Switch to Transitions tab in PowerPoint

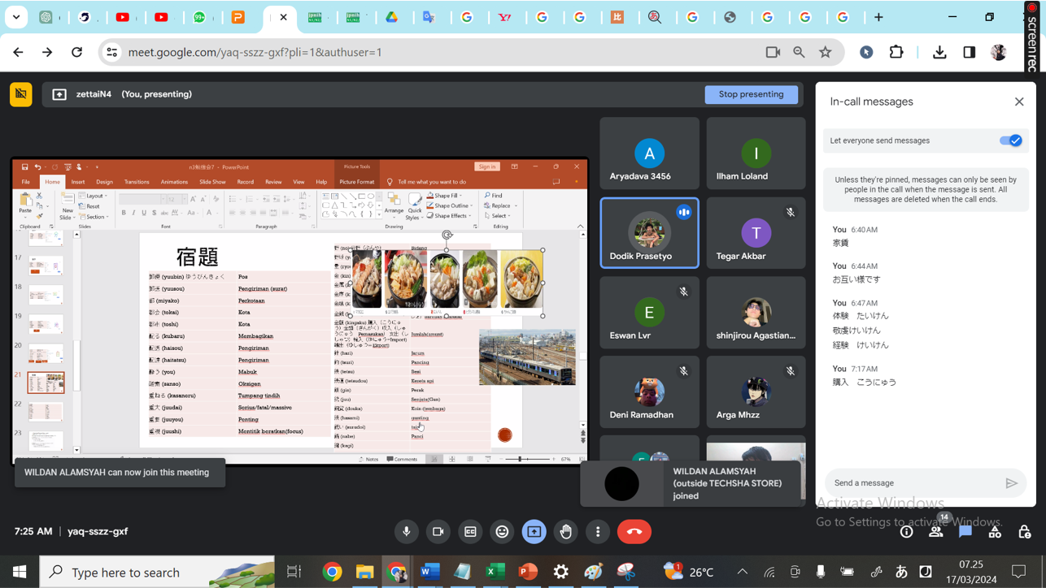pos(137,182)
